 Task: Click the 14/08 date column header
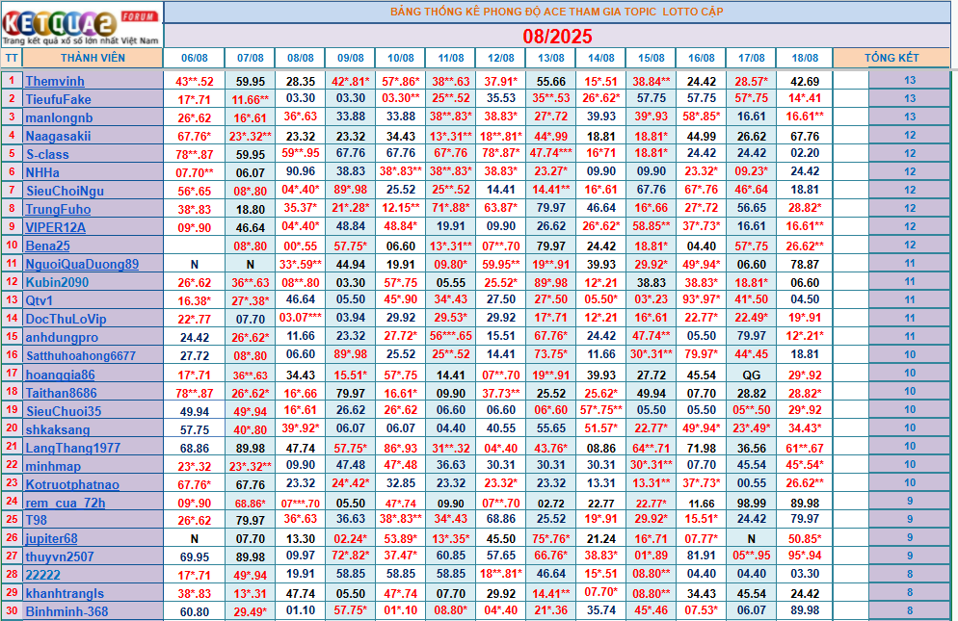[x=601, y=58]
